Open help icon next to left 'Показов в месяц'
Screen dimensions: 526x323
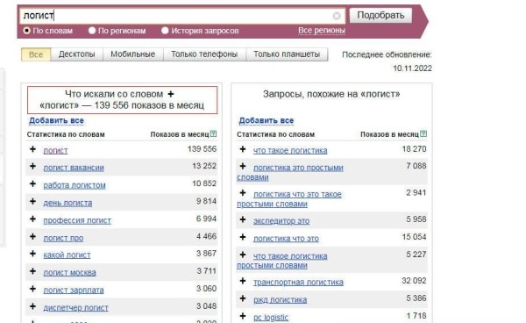[213, 134]
